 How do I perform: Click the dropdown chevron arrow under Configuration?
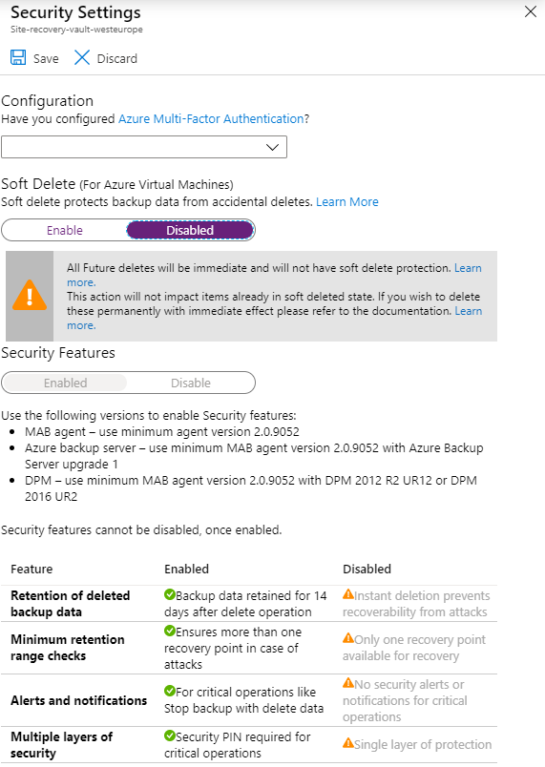pyautogui.click(x=272, y=147)
